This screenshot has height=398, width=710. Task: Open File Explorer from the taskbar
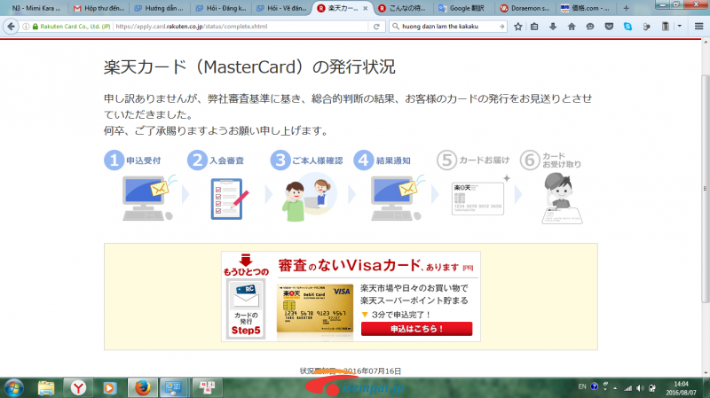[46, 388]
